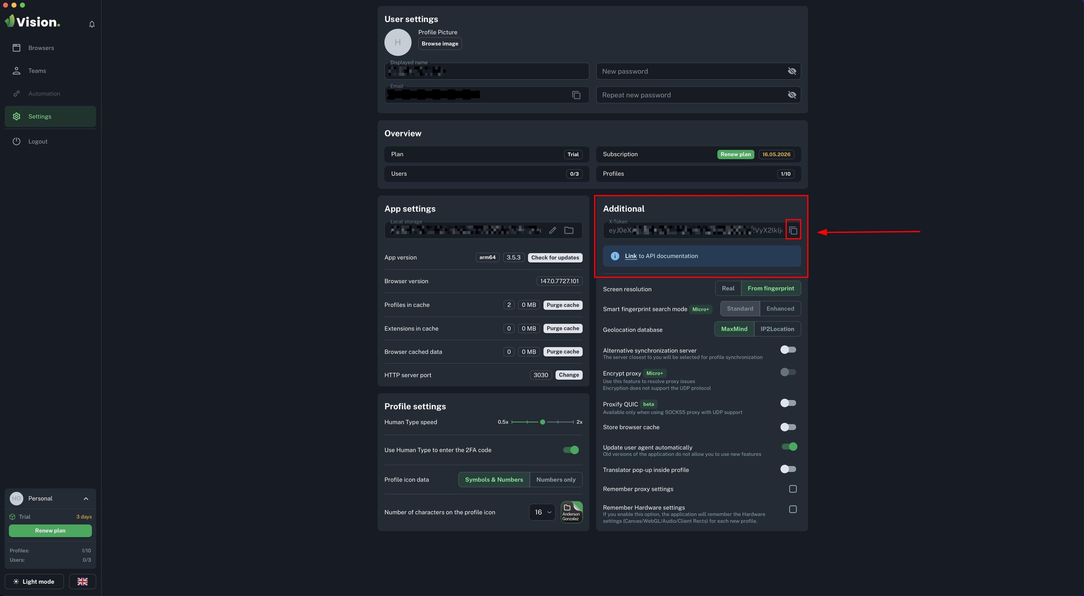The height and width of the screenshot is (596, 1084).
Task: Open notifications bell icon
Action: click(x=92, y=24)
